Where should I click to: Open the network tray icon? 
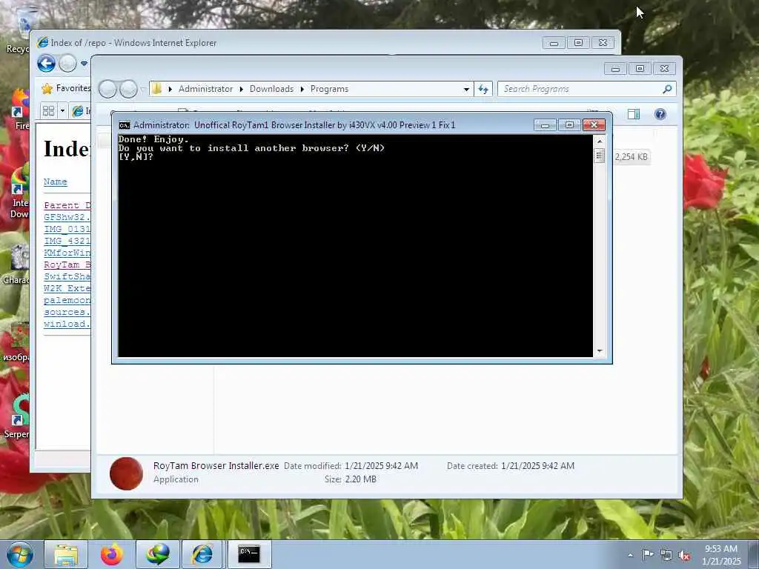click(x=666, y=555)
